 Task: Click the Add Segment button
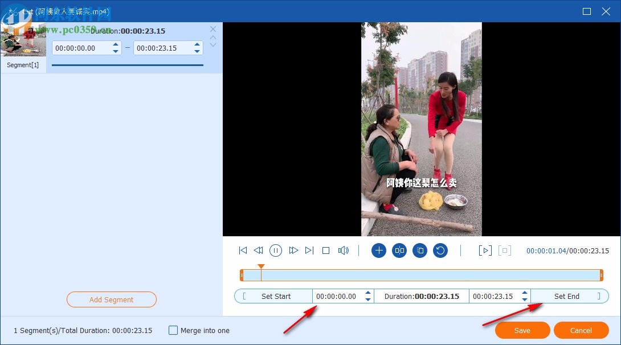click(111, 299)
